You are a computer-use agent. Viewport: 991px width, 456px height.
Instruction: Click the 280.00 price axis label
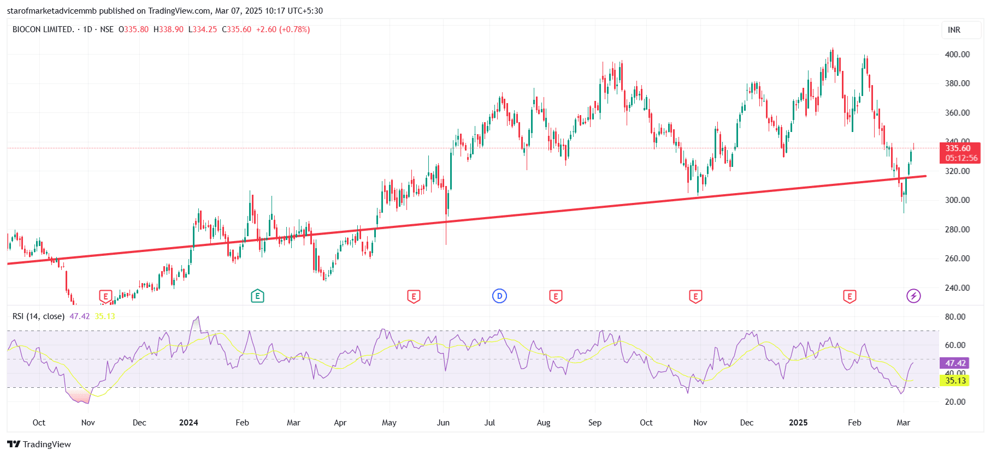tap(957, 230)
